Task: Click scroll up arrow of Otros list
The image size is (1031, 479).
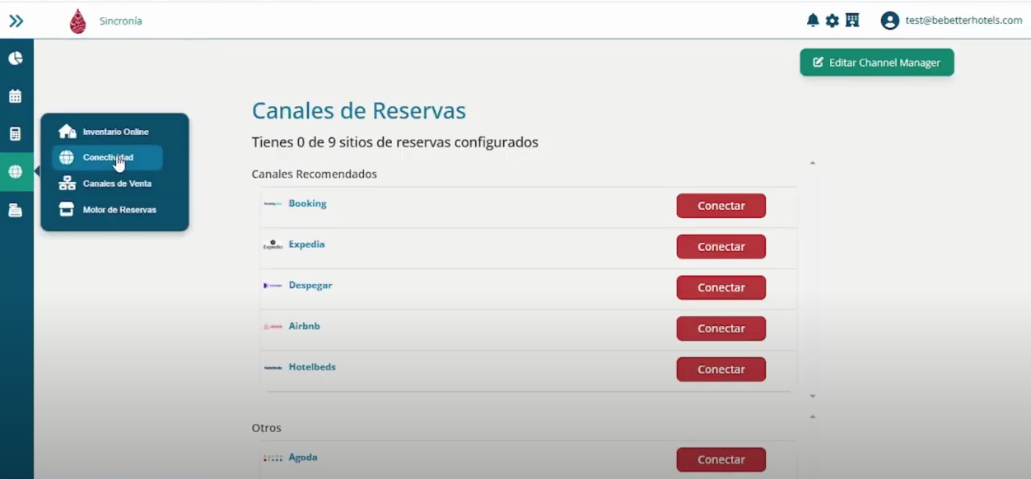Action: (x=813, y=416)
